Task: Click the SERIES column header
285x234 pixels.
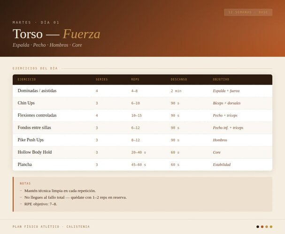Action: (x=101, y=80)
